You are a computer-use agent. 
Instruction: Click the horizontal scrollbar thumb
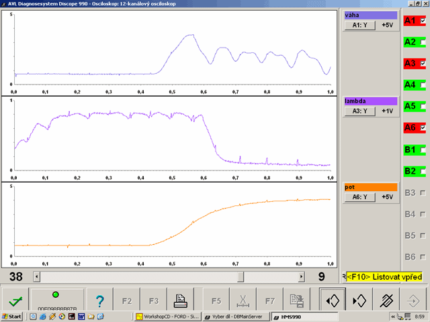tap(241, 277)
